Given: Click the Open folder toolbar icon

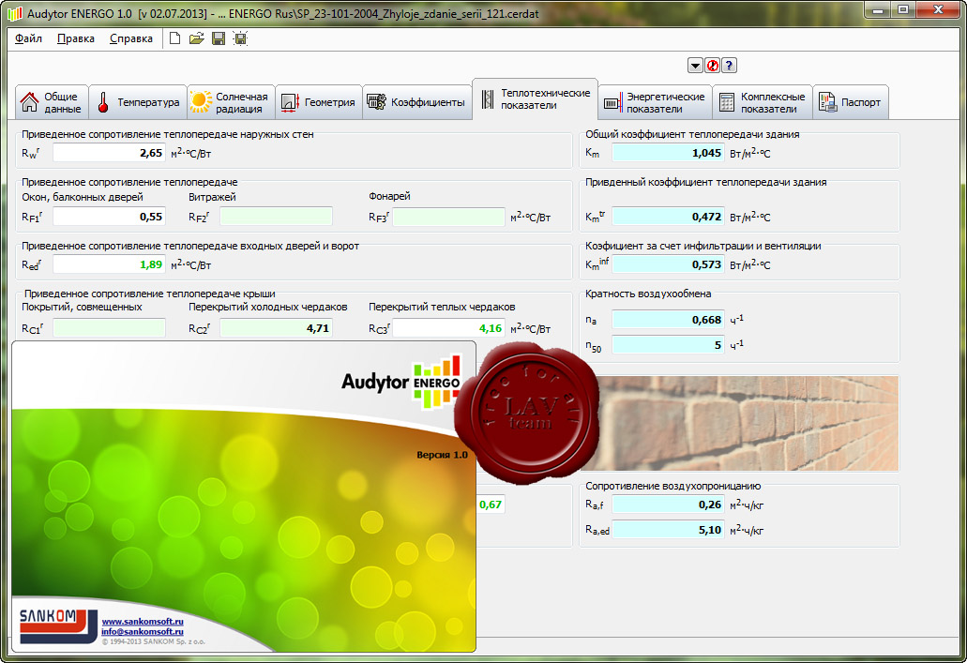Looking at the screenshot, I should (x=197, y=38).
